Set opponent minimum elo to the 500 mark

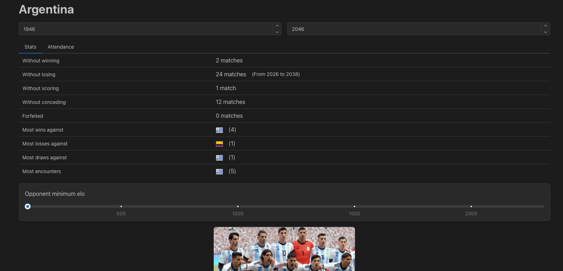point(121,206)
